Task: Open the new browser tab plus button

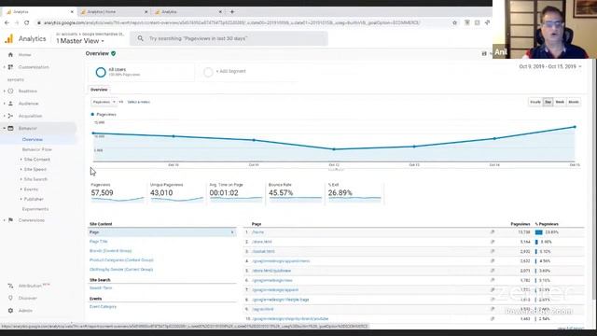Action: tap(232, 12)
